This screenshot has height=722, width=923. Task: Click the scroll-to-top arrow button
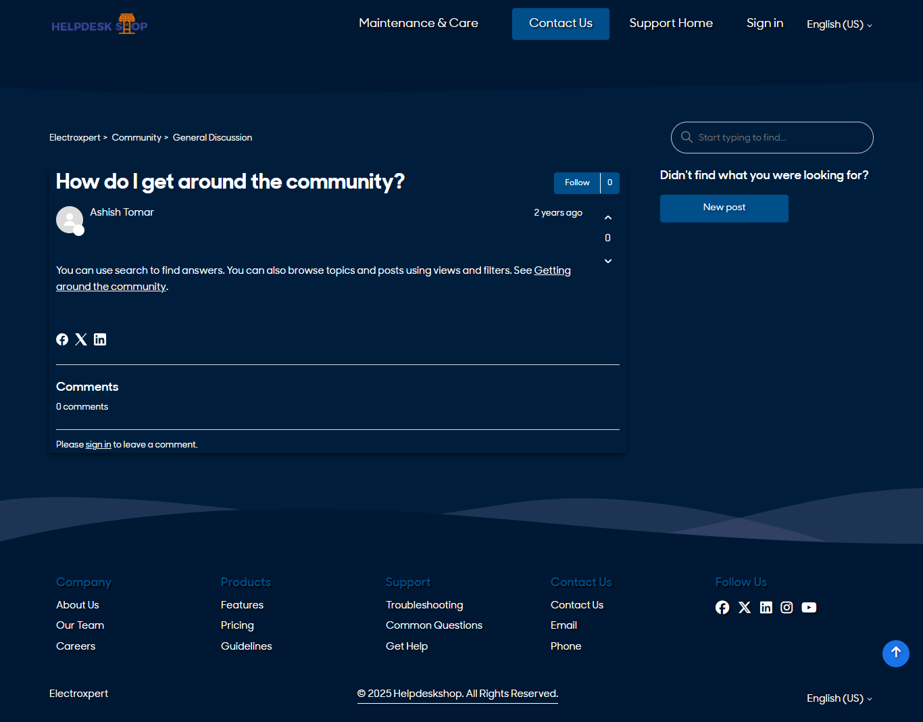[895, 653]
